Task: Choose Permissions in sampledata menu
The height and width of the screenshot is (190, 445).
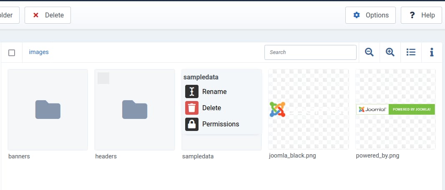Action: coord(221,124)
